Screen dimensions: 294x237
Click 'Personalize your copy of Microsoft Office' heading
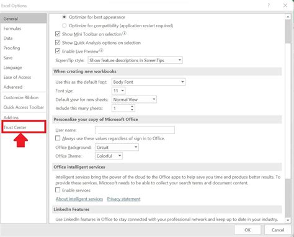pyautogui.click(x=96, y=119)
